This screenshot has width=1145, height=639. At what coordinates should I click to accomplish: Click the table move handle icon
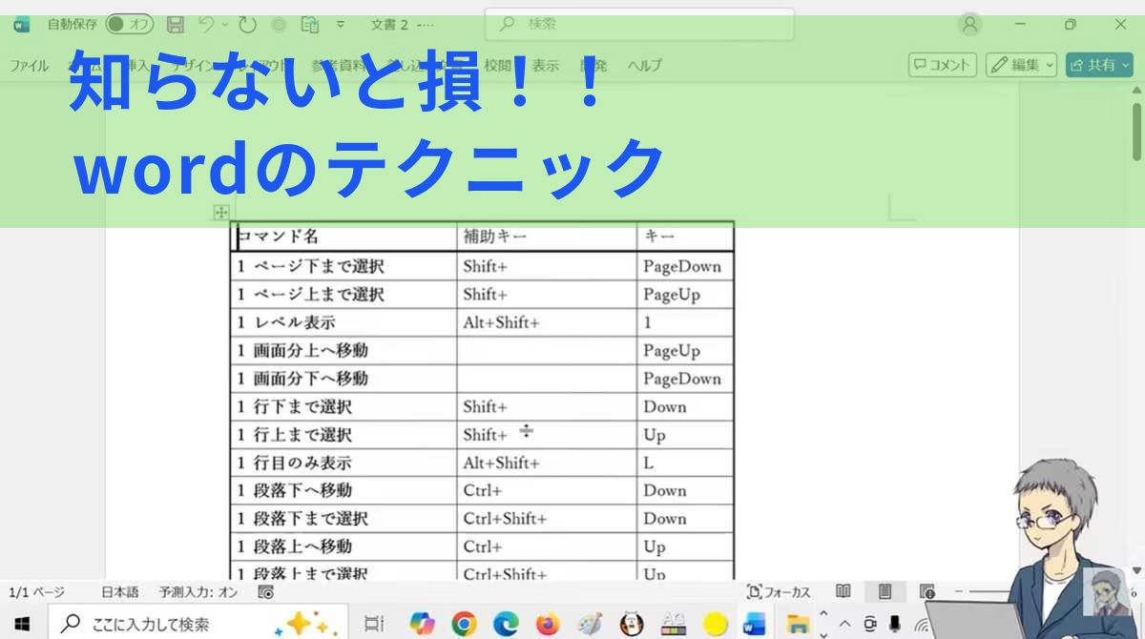[x=220, y=212]
